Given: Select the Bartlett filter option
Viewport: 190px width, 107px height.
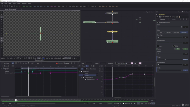Looking at the screenshot, I should [168, 32].
